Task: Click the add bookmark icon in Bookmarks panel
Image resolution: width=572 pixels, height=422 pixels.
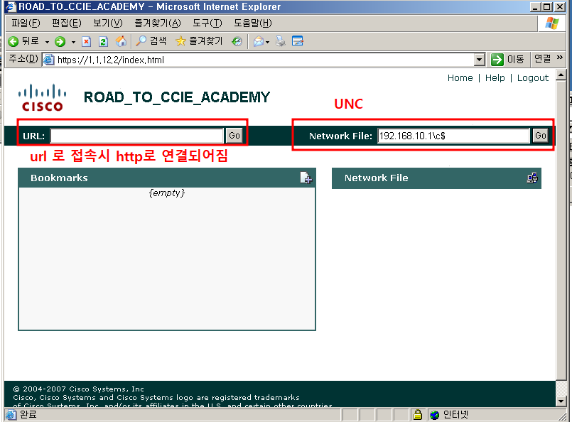Action: pos(306,178)
